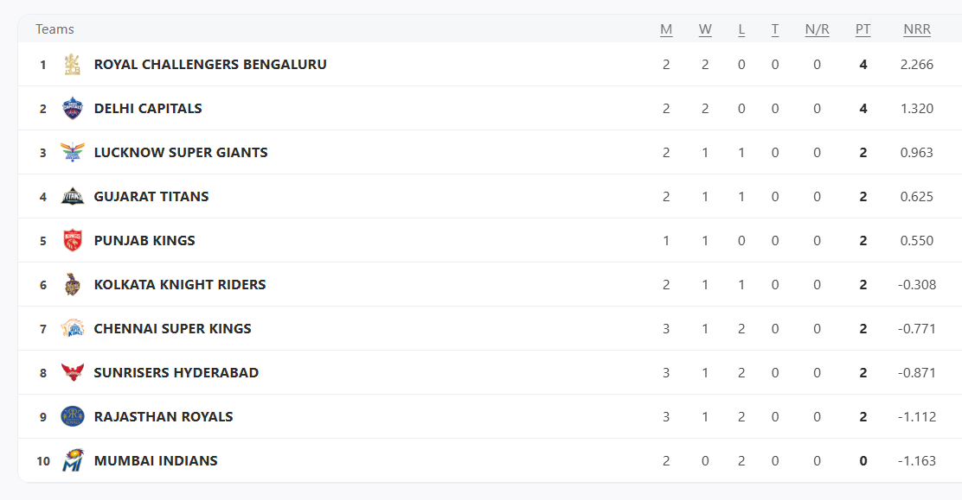Click the Mumbai Indians MI logo
Image resolution: width=962 pixels, height=500 pixels.
[x=73, y=460]
